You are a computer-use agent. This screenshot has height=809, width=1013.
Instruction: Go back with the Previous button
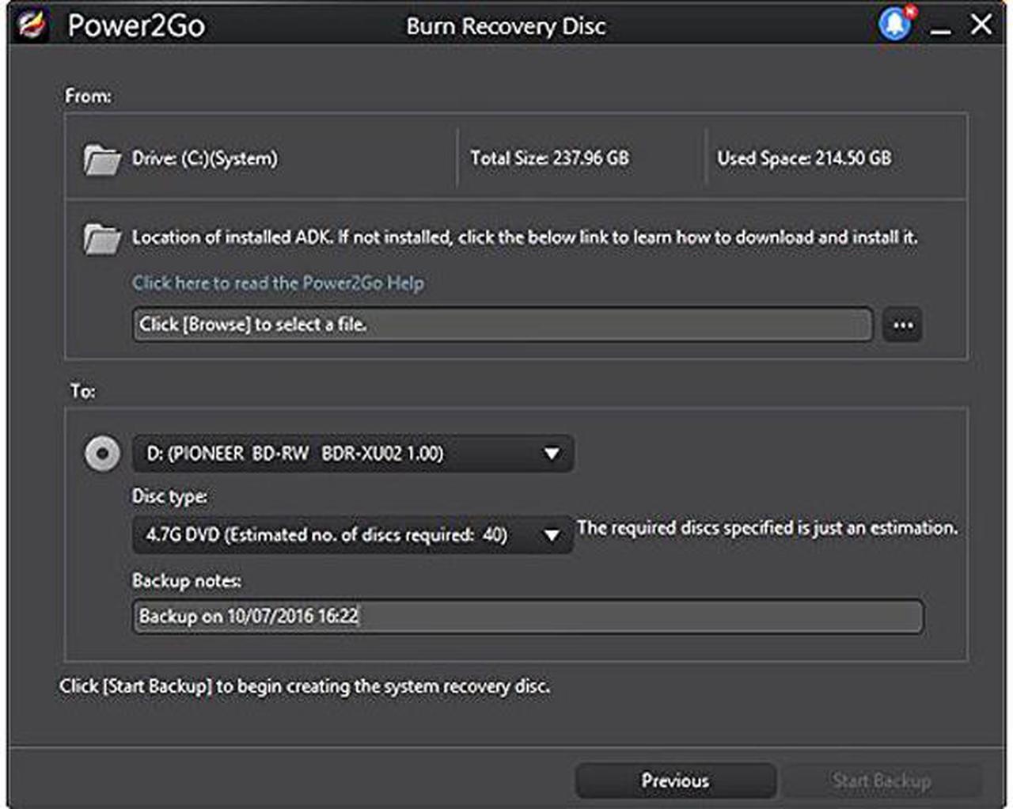point(675,781)
